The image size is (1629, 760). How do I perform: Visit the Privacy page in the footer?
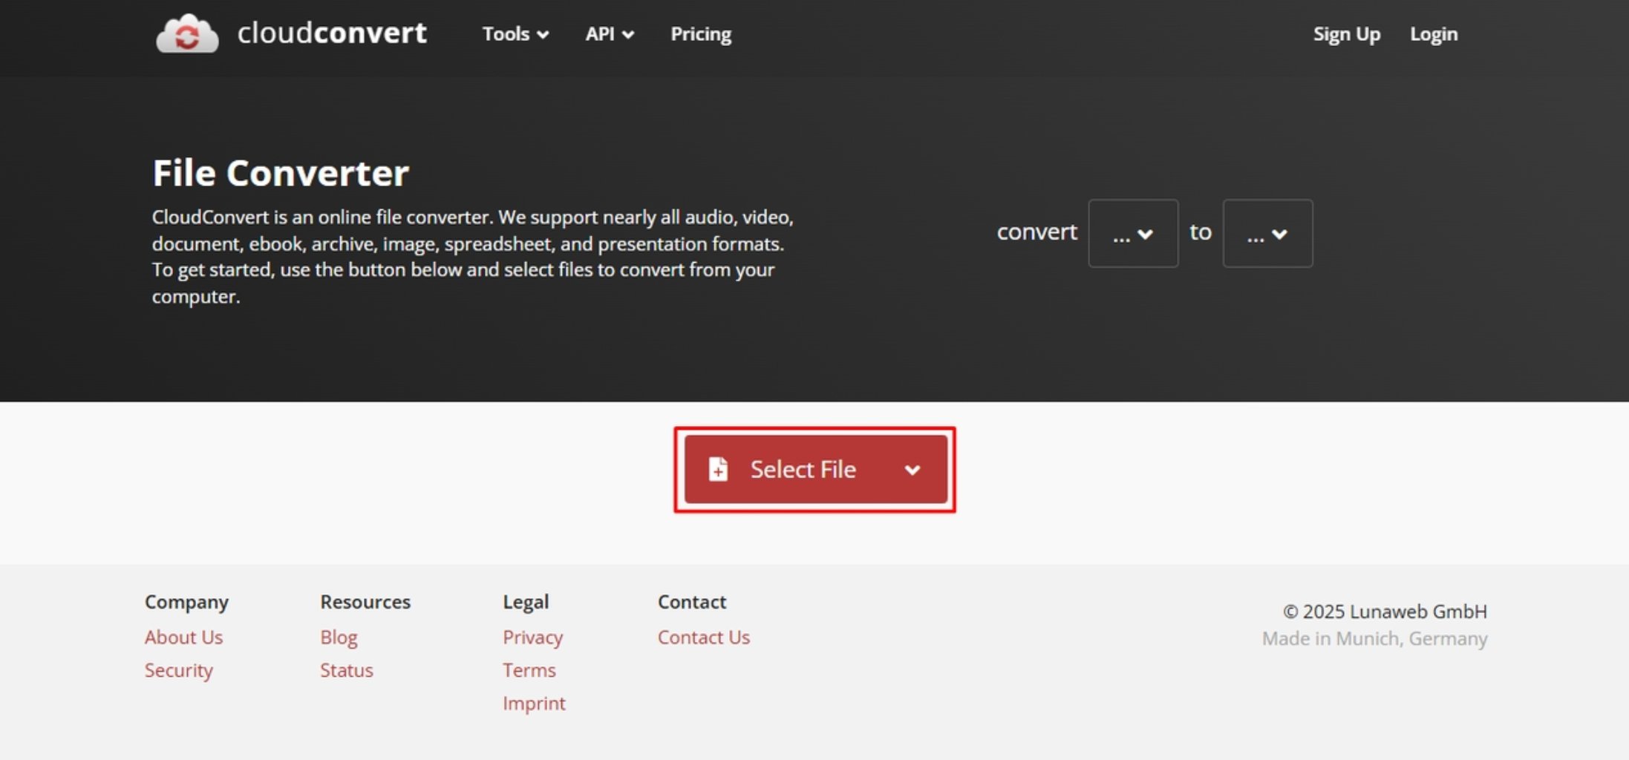click(x=532, y=637)
